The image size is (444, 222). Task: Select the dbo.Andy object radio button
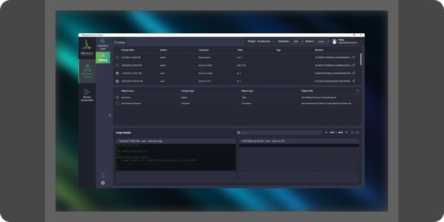(x=117, y=97)
